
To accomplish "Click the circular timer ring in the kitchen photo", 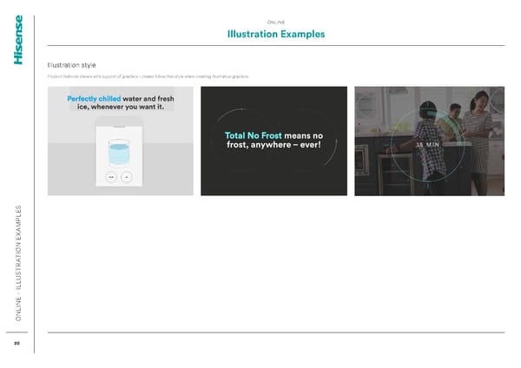I will point(425,142).
